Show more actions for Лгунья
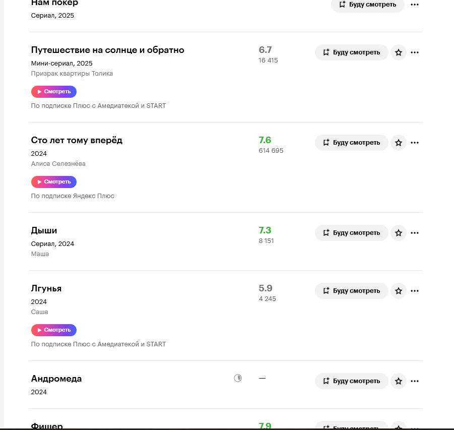 415,291
